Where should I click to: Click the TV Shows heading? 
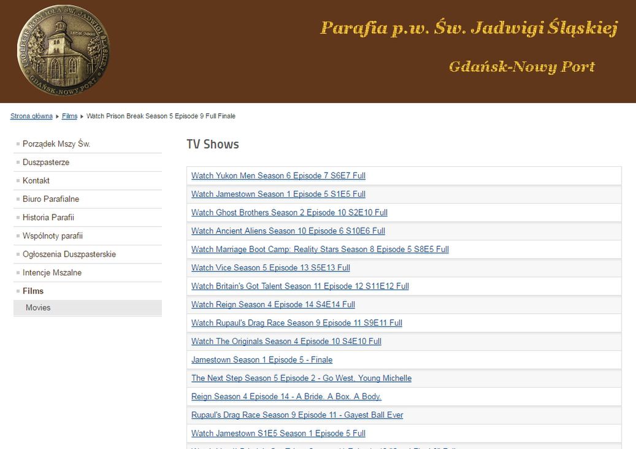(x=213, y=144)
